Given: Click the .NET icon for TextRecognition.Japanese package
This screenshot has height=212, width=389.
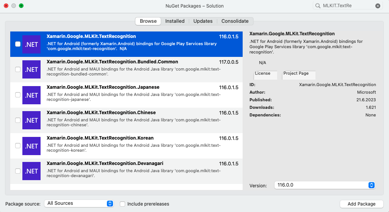Looking at the screenshot, I should [31, 95].
